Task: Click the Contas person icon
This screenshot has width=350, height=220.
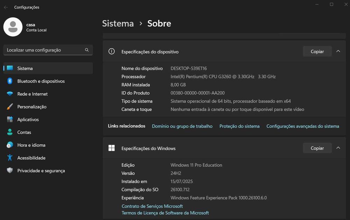Action: tap(10, 132)
